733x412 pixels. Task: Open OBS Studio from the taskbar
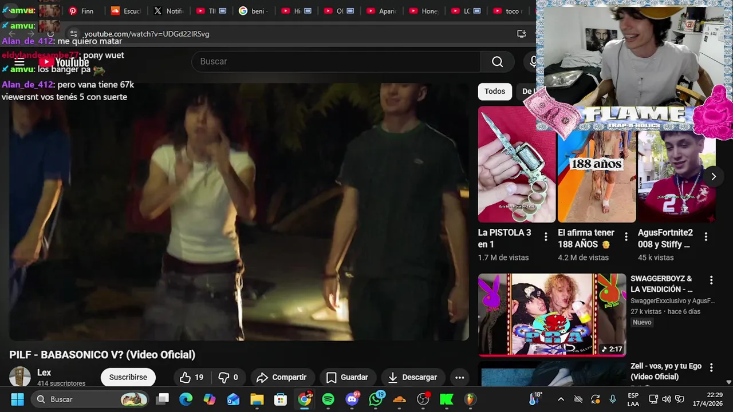pyautogui.click(x=423, y=399)
